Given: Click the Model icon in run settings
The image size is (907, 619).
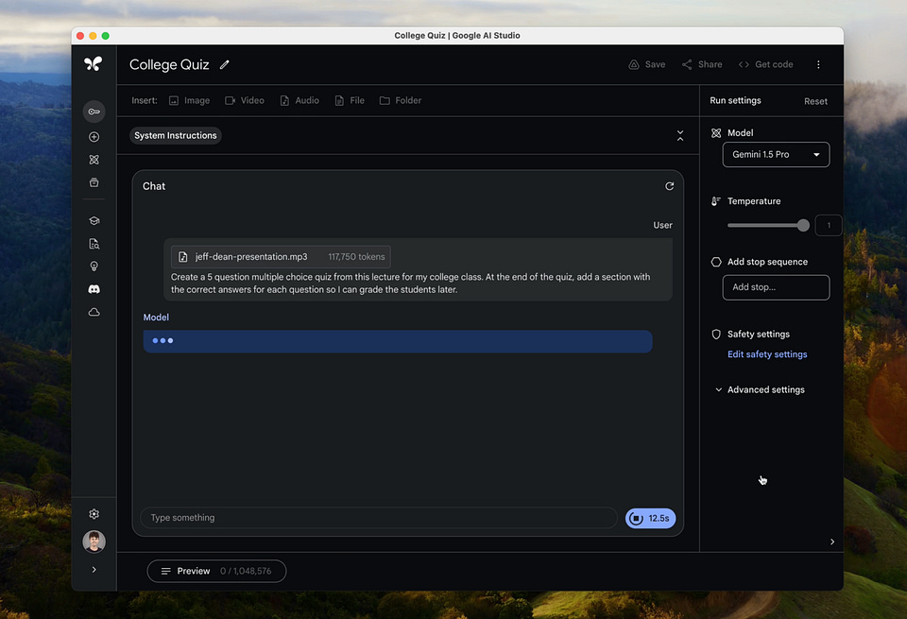Looking at the screenshot, I should coord(716,133).
